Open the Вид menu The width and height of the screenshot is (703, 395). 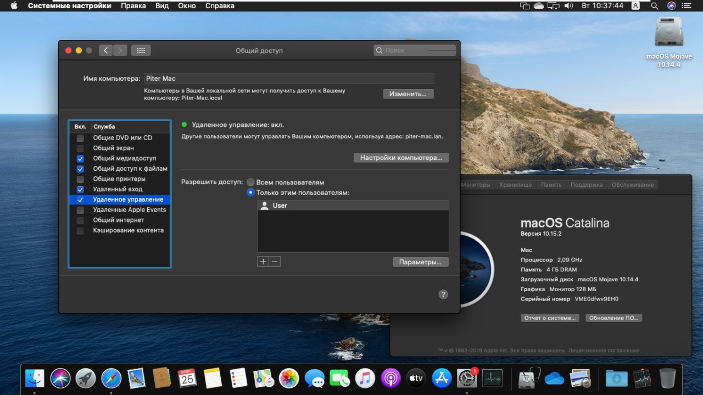[x=162, y=6]
